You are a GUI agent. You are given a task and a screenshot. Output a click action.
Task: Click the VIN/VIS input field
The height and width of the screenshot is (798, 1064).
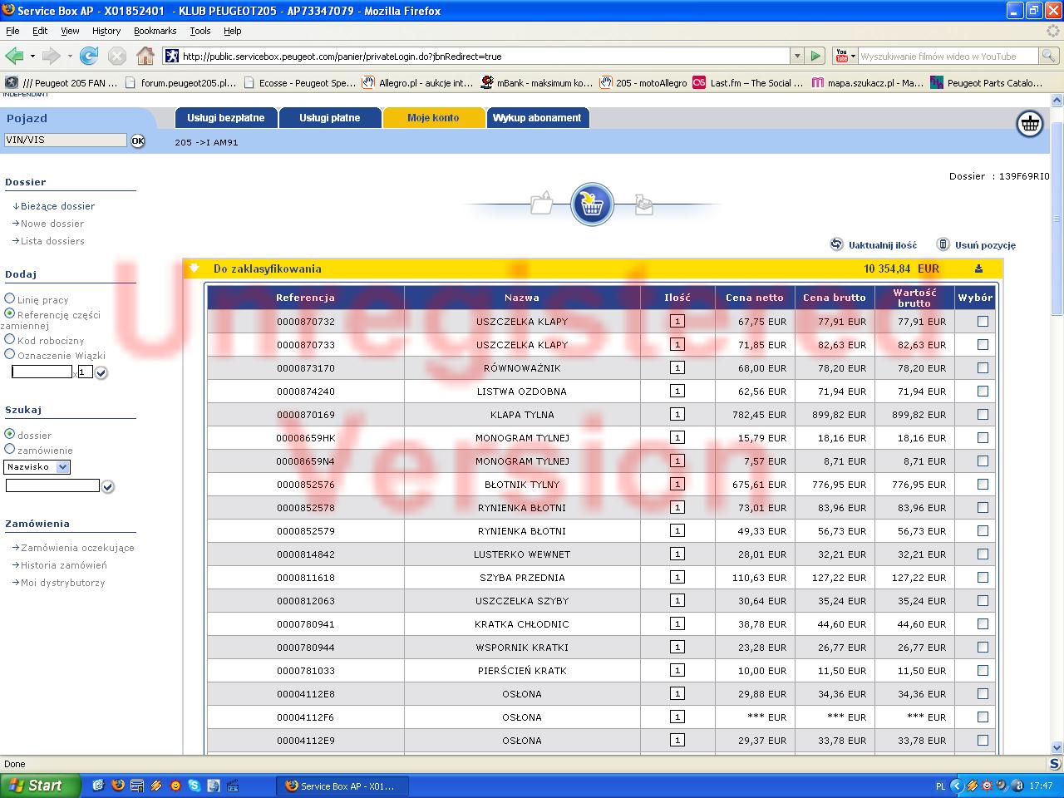tap(65, 140)
